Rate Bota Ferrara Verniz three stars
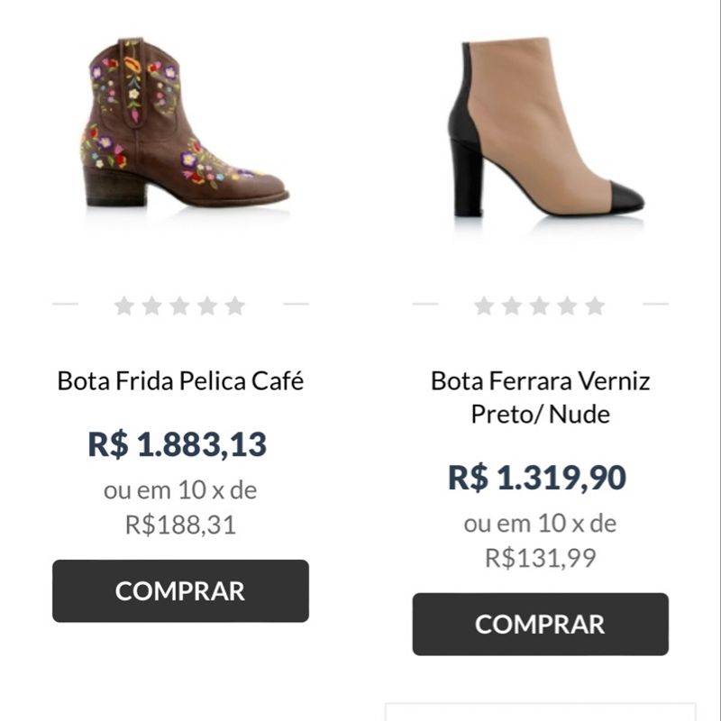721x721 pixels. [x=540, y=306]
